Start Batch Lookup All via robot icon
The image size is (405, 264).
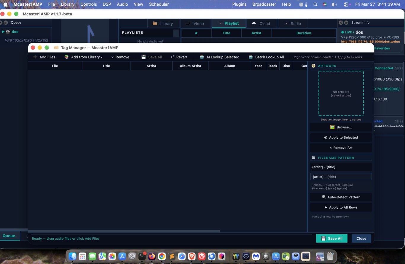pyautogui.click(x=251, y=57)
